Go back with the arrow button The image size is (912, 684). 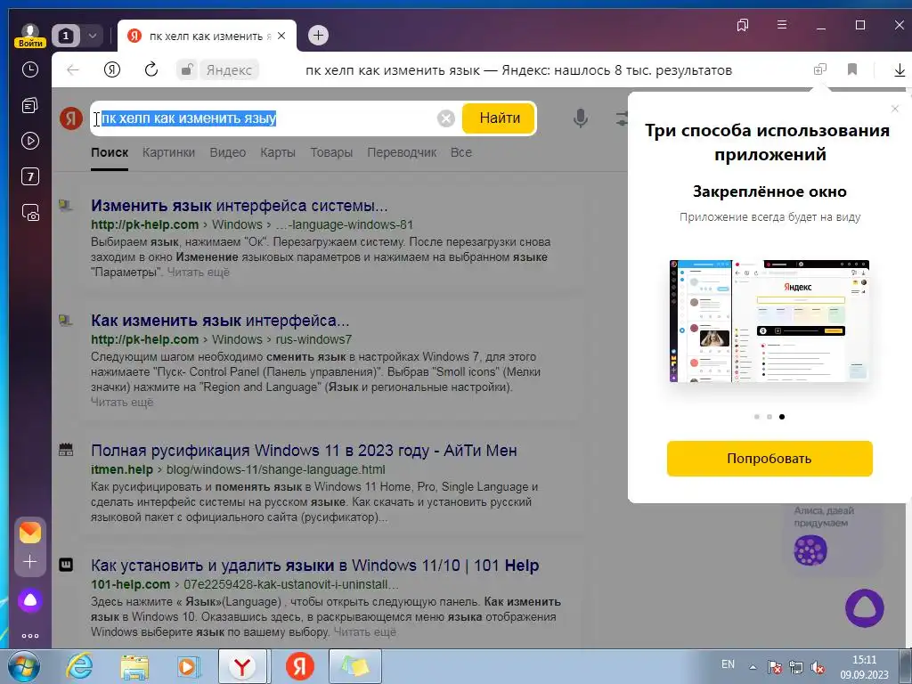click(x=73, y=69)
